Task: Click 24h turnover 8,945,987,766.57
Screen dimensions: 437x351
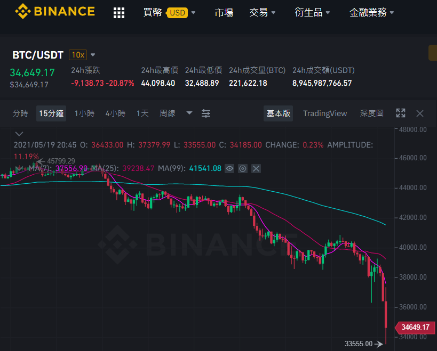Action: click(322, 83)
